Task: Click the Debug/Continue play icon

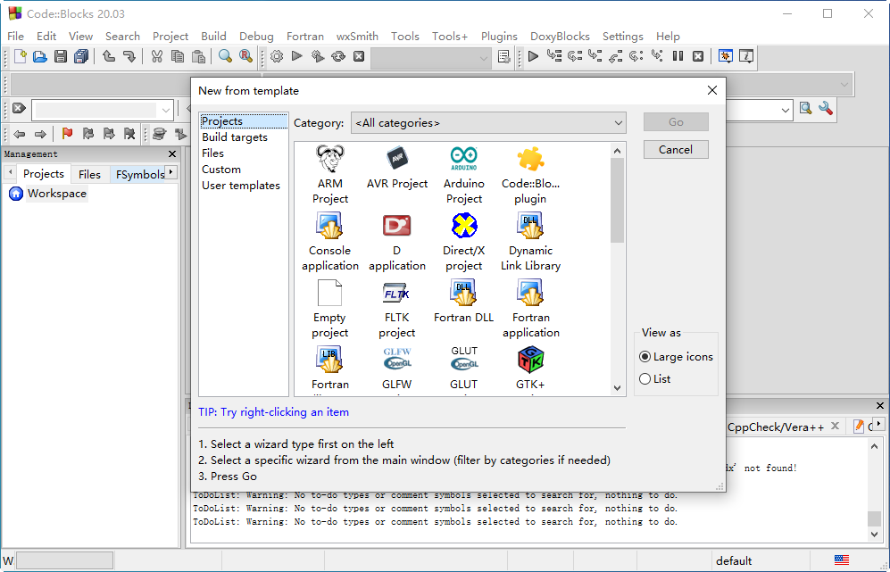Action: point(533,56)
